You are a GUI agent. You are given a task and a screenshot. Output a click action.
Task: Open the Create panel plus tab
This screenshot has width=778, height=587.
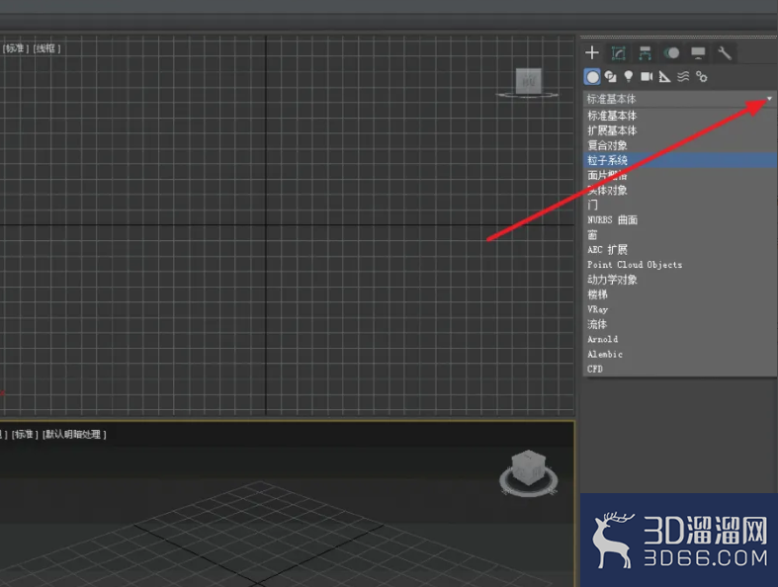(592, 52)
